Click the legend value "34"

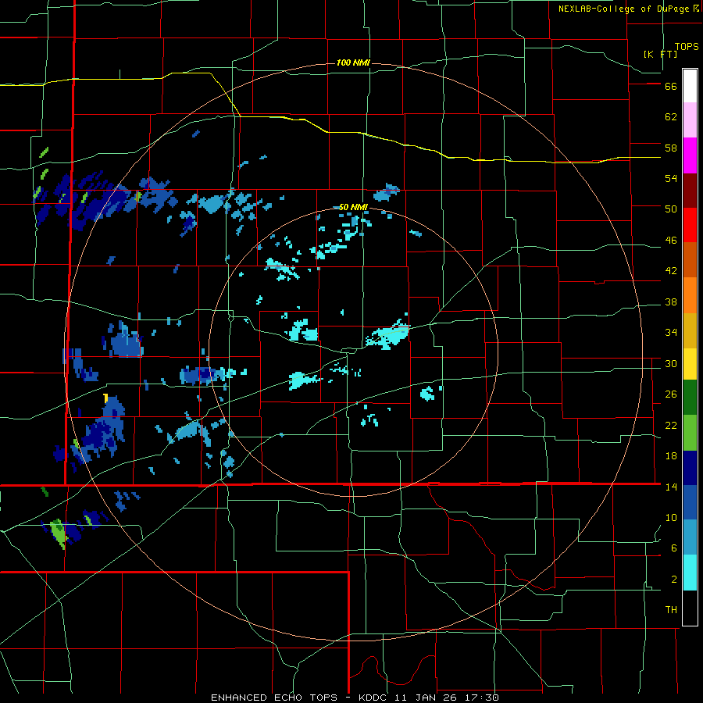coord(671,333)
